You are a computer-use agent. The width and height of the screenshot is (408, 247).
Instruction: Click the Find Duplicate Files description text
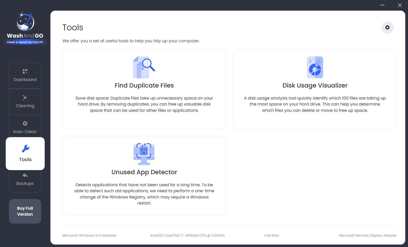pyautogui.click(x=144, y=104)
